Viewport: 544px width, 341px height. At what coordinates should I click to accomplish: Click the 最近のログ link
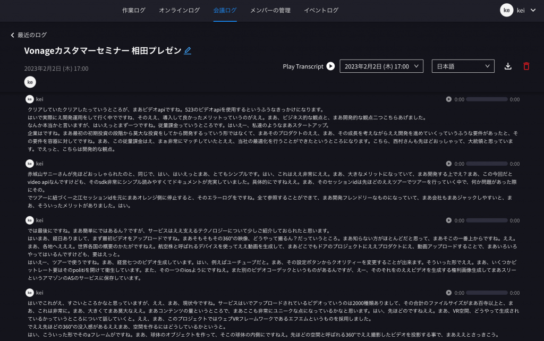point(31,34)
